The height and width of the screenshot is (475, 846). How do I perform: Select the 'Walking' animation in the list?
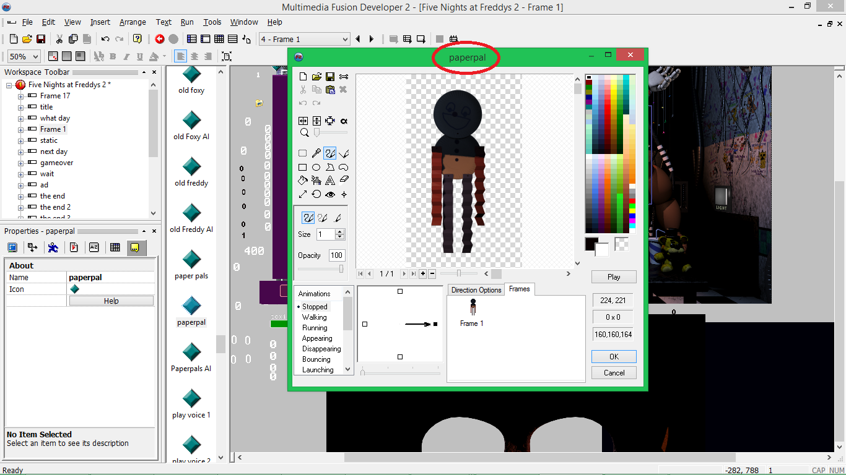pos(314,317)
